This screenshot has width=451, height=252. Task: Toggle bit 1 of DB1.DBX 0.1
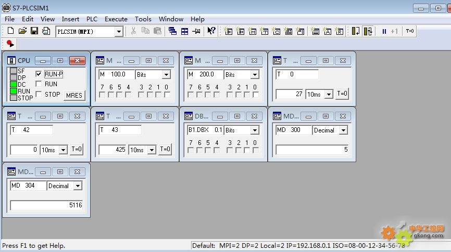coord(247,150)
